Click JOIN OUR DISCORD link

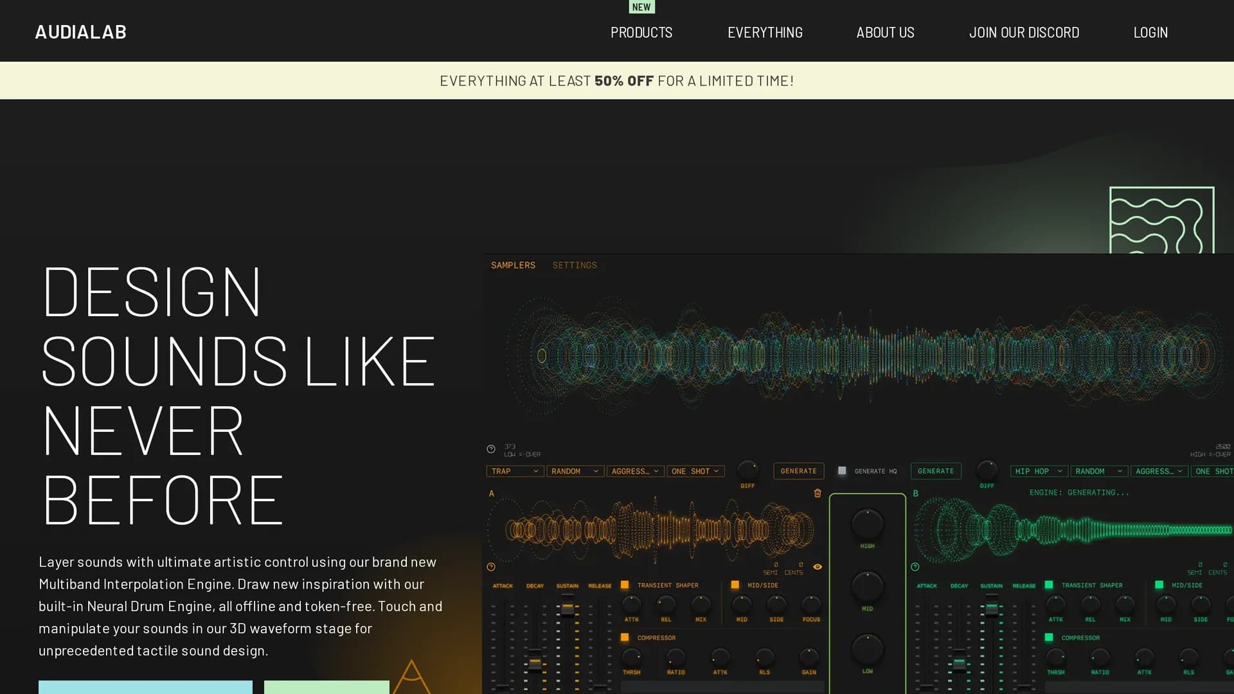coord(1024,32)
